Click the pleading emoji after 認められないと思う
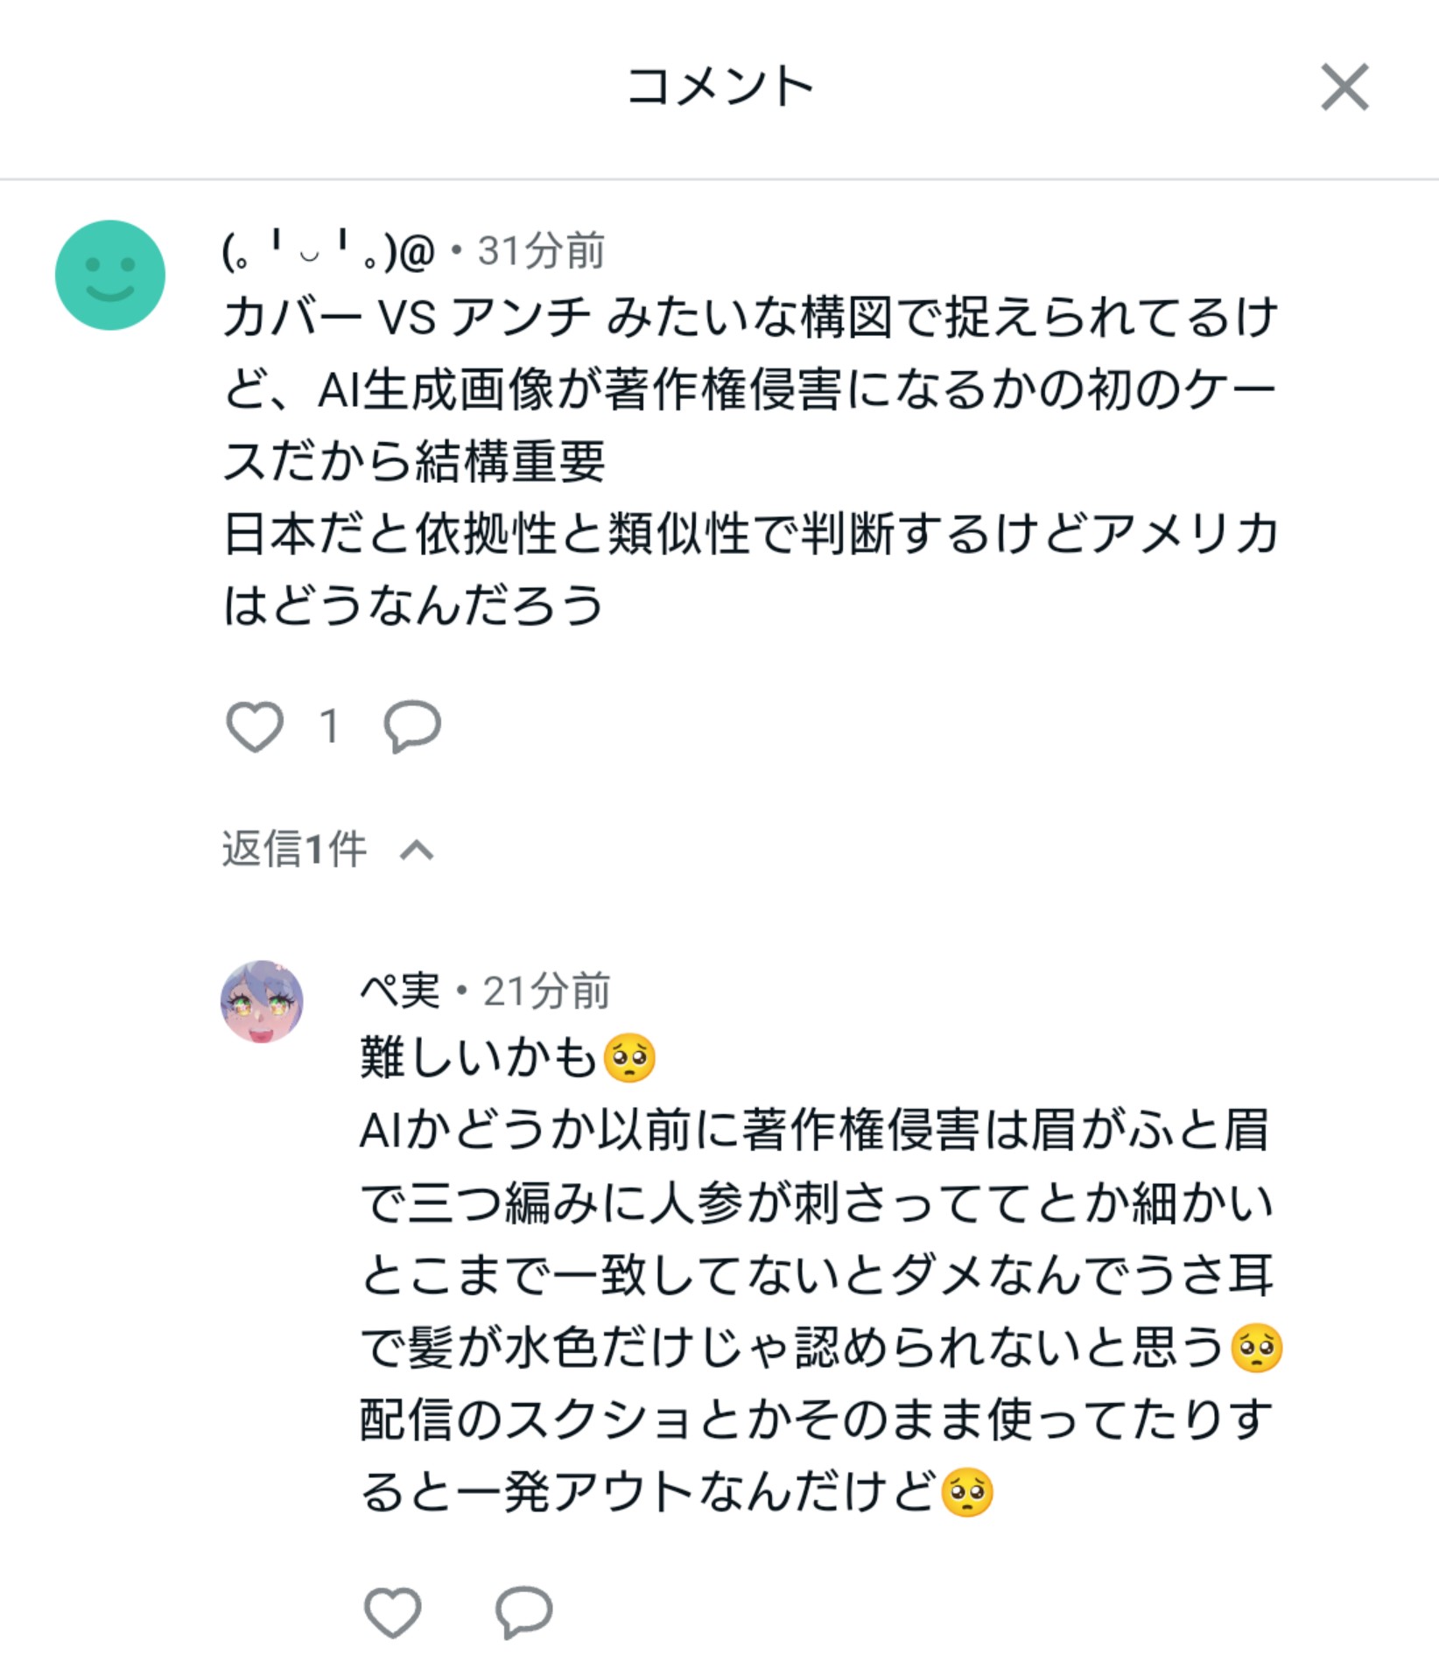Viewport: 1439px width, 1668px height. coord(1256,1349)
